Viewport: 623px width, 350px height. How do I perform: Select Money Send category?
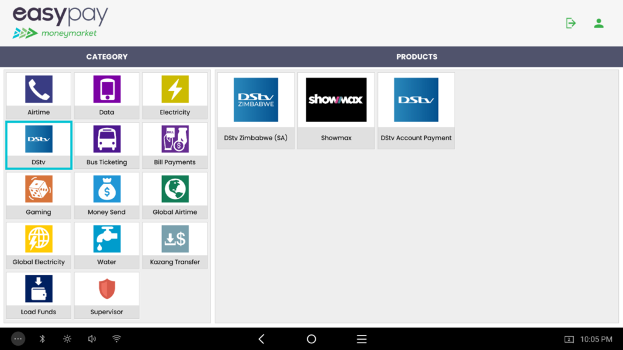tap(106, 196)
